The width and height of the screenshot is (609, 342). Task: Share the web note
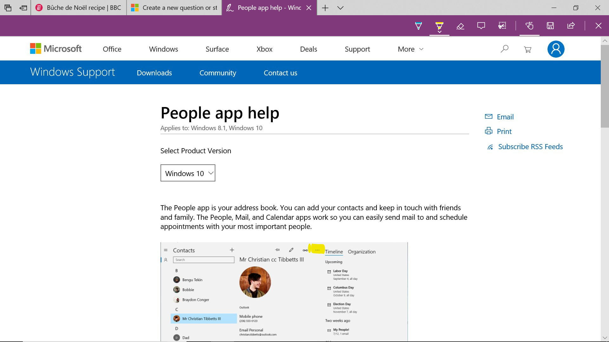(x=571, y=26)
